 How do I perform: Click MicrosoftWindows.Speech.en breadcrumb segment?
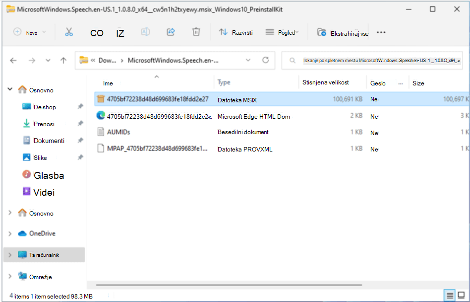pos(173,60)
